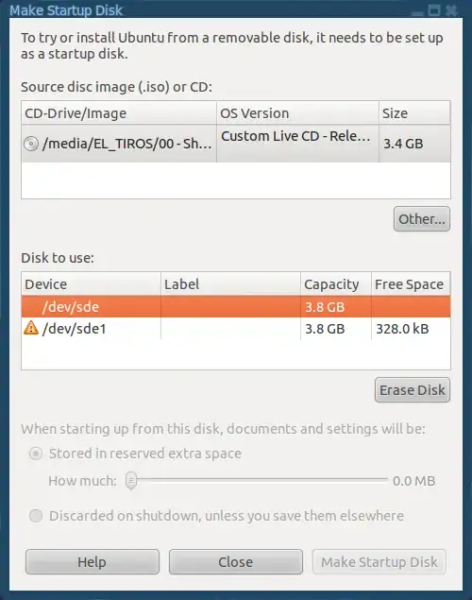Image resolution: width=472 pixels, height=600 pixels.
Task: Choose 'Discarded on shutdown' radio option
Action: point(36,516)
